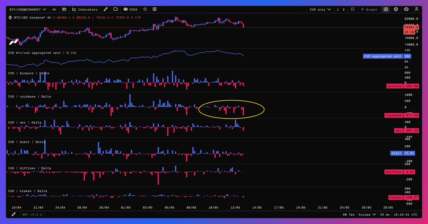Click the 19/04 date on time axis
The image size is (428, 224).
16,207
